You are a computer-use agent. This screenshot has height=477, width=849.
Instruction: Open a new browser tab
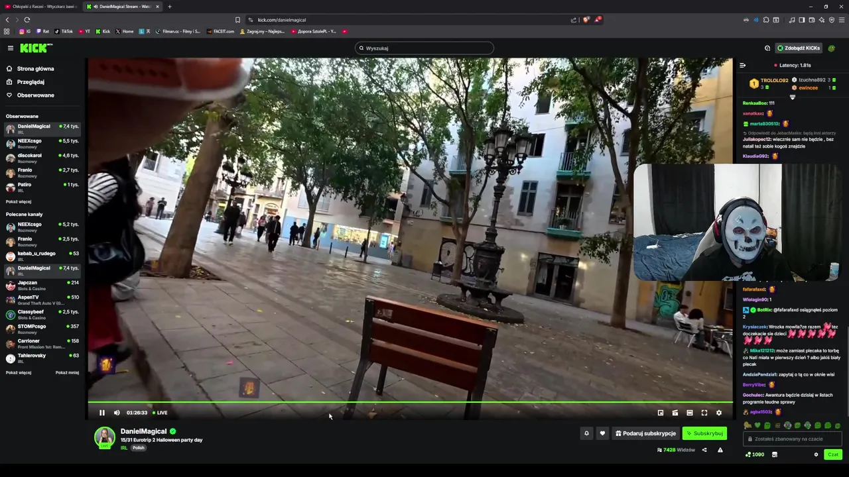point(170,7)
